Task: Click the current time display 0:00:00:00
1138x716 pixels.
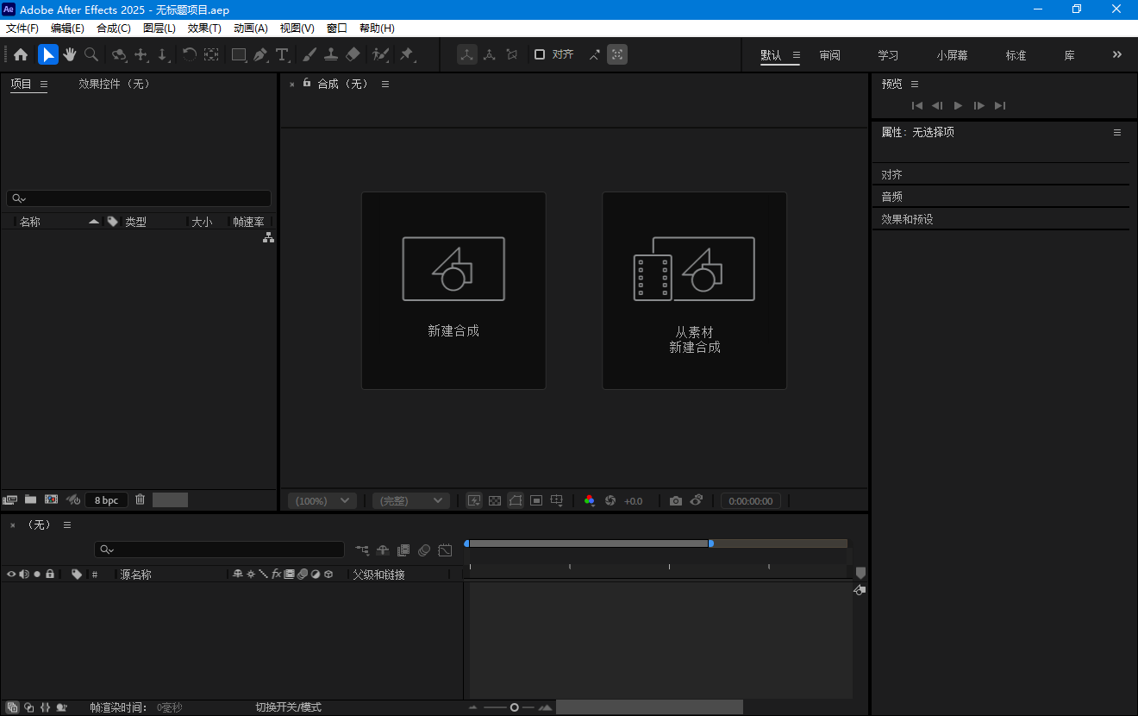Action: 750,499
